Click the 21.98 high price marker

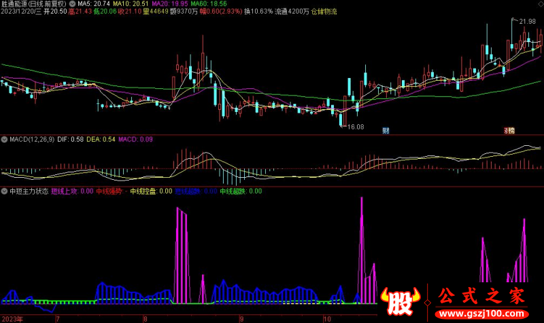(x=528, y=22)
